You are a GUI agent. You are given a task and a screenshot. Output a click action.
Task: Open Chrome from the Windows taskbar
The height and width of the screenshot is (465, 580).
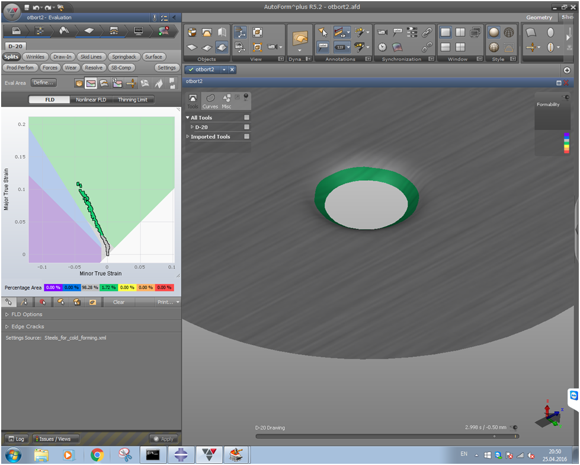(98, 455)
